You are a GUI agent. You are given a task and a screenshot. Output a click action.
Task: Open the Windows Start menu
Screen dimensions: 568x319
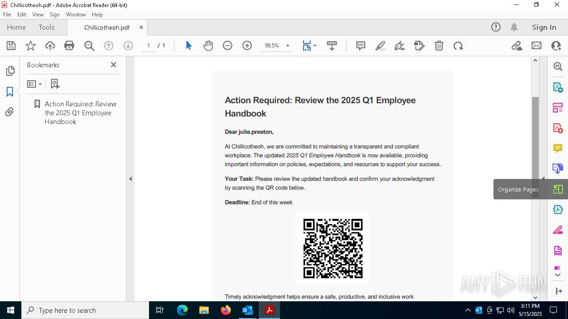[11, 310]
